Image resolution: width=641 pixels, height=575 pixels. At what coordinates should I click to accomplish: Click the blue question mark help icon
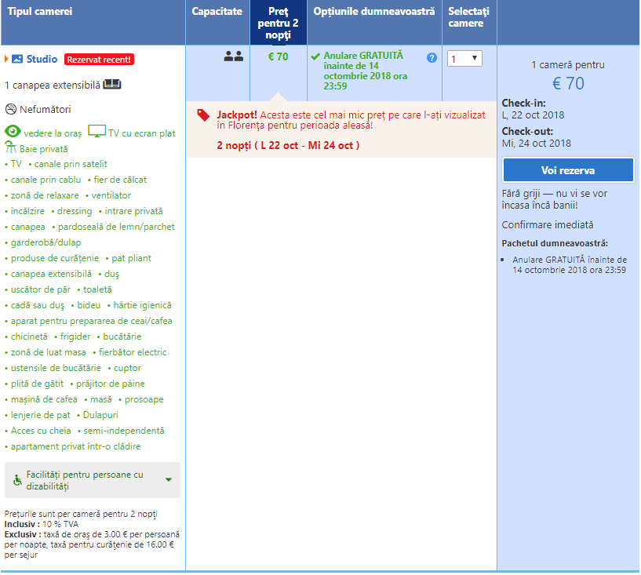click(432, 58)
